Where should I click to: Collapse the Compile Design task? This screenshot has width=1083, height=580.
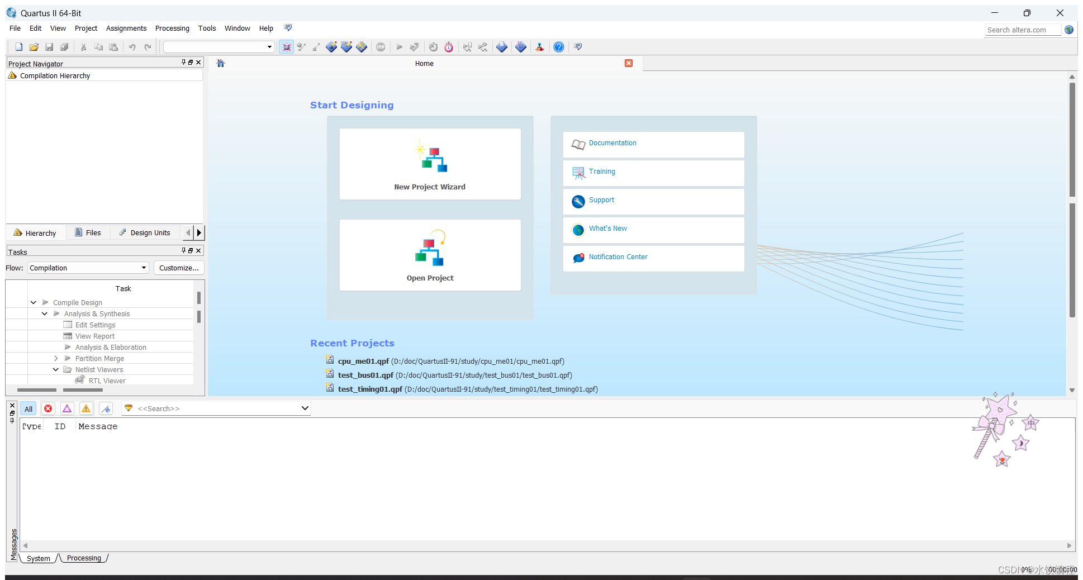tap(34, 302)
